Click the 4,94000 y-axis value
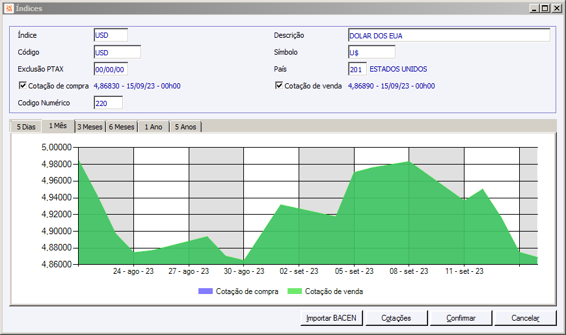The width and height of the screenshot is (566, 335). (57, 198)
